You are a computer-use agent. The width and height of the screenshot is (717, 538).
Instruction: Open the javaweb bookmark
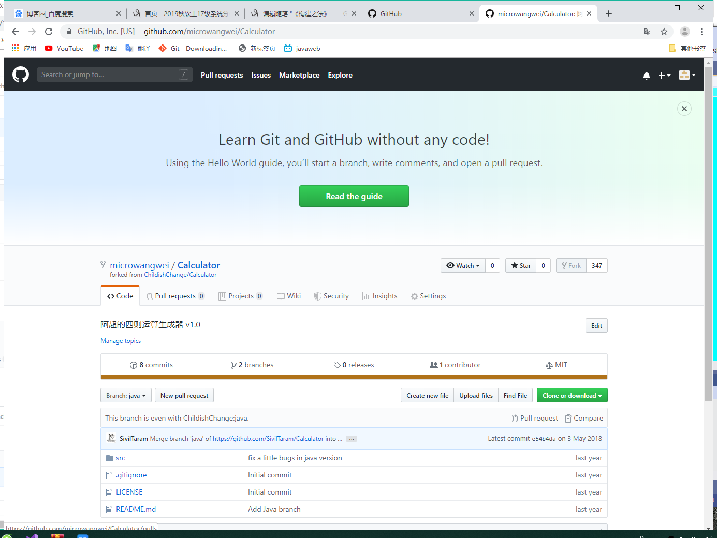tap(302, 48)
